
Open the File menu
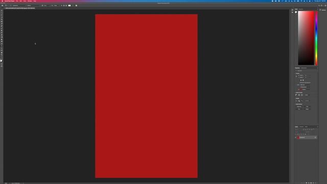click(17, 1)
